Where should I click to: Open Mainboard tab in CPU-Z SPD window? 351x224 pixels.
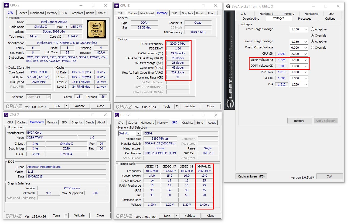coord(147,123)
